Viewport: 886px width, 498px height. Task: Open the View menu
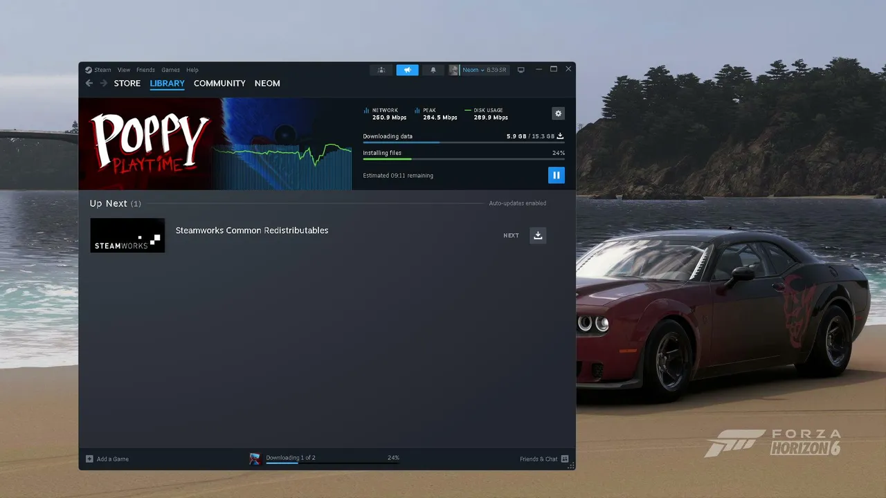pos(124,70)
